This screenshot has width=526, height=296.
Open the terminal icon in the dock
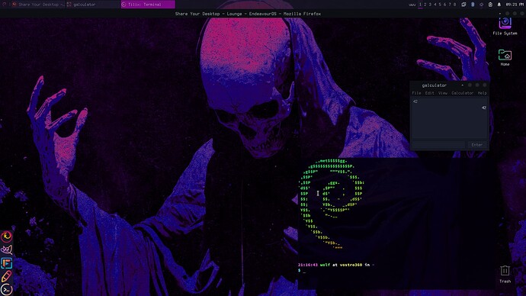[6, 290]
